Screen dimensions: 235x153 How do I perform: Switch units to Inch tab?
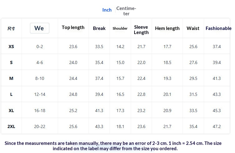point(107,10)
